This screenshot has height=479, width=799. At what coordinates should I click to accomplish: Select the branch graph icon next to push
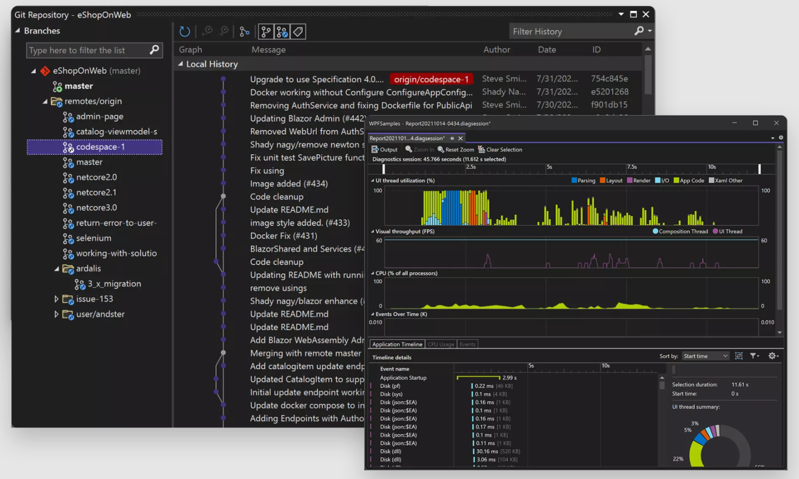click(x=244, y=31)
